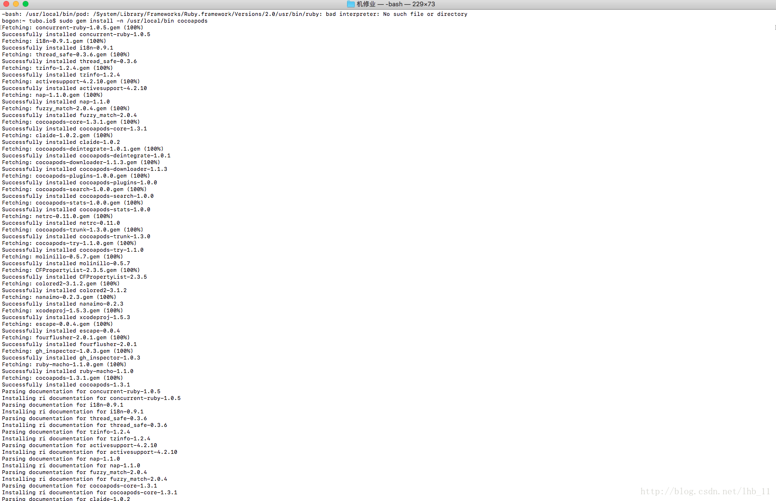776x501 pixels.
Task: Click 'Fetching: molinillo-0.5.7.gem' line
Action: point(62,257)
